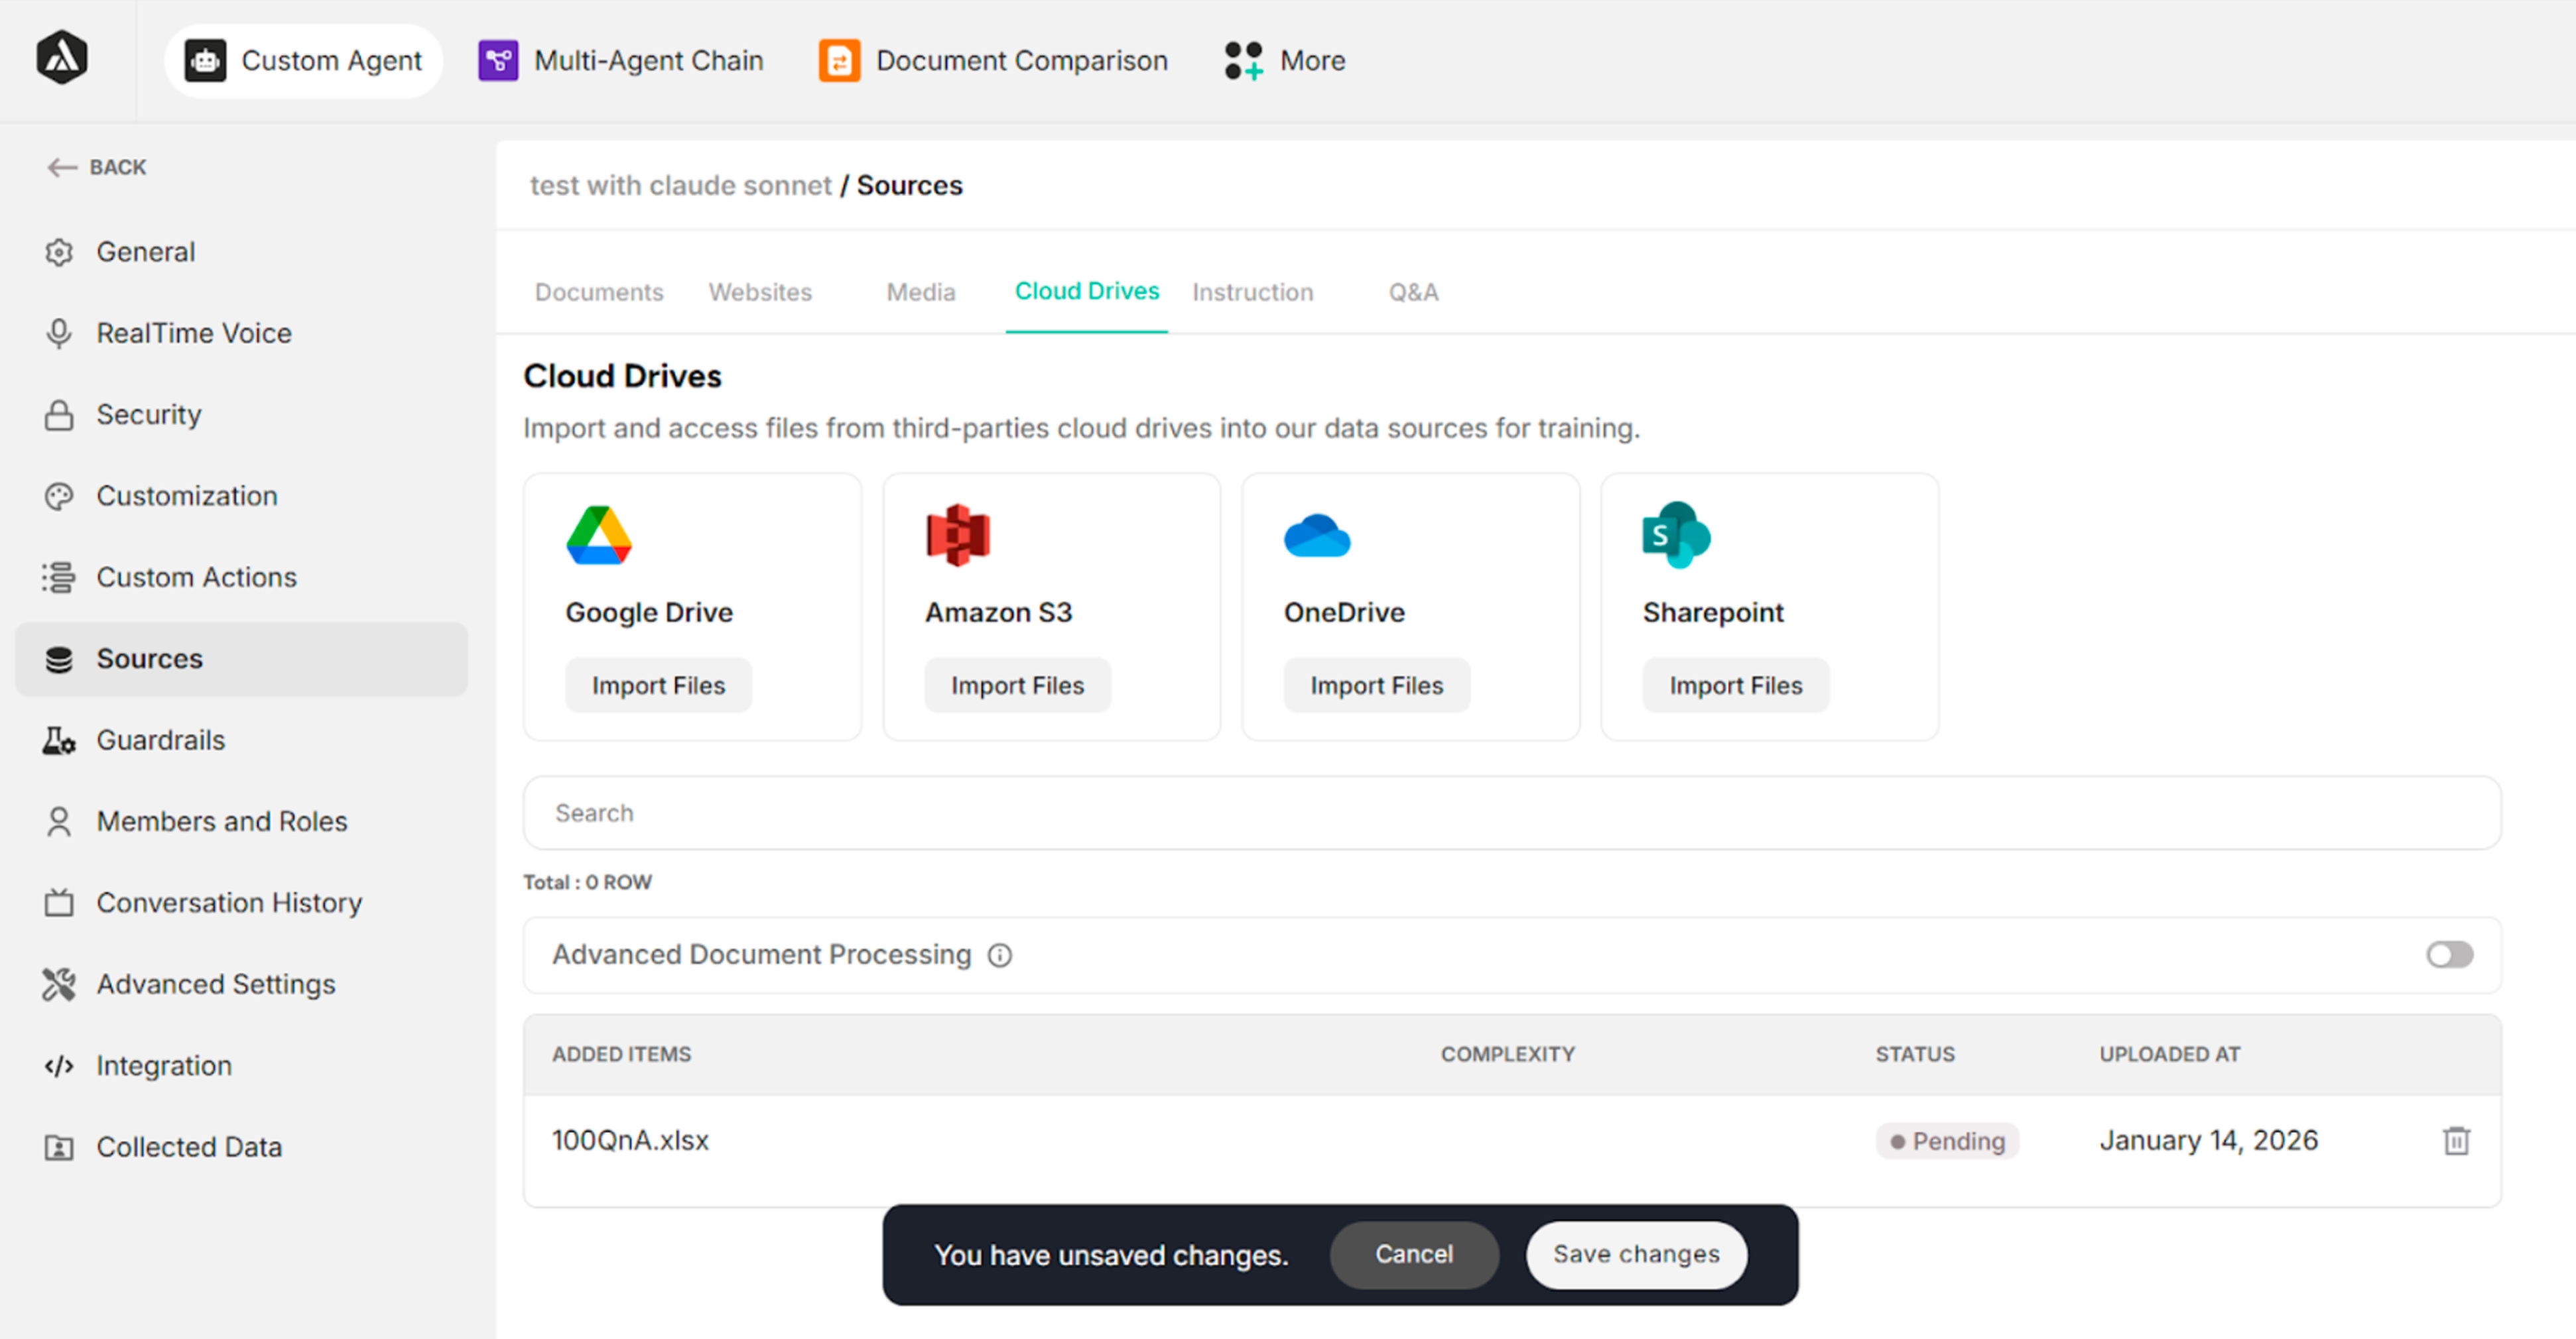
Task: Click the app logo in header
Action: coord(62,58)
